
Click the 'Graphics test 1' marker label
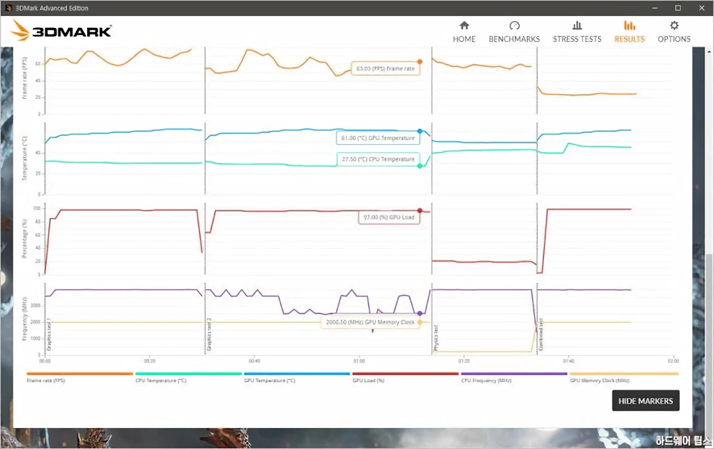[x=49, y=334]
